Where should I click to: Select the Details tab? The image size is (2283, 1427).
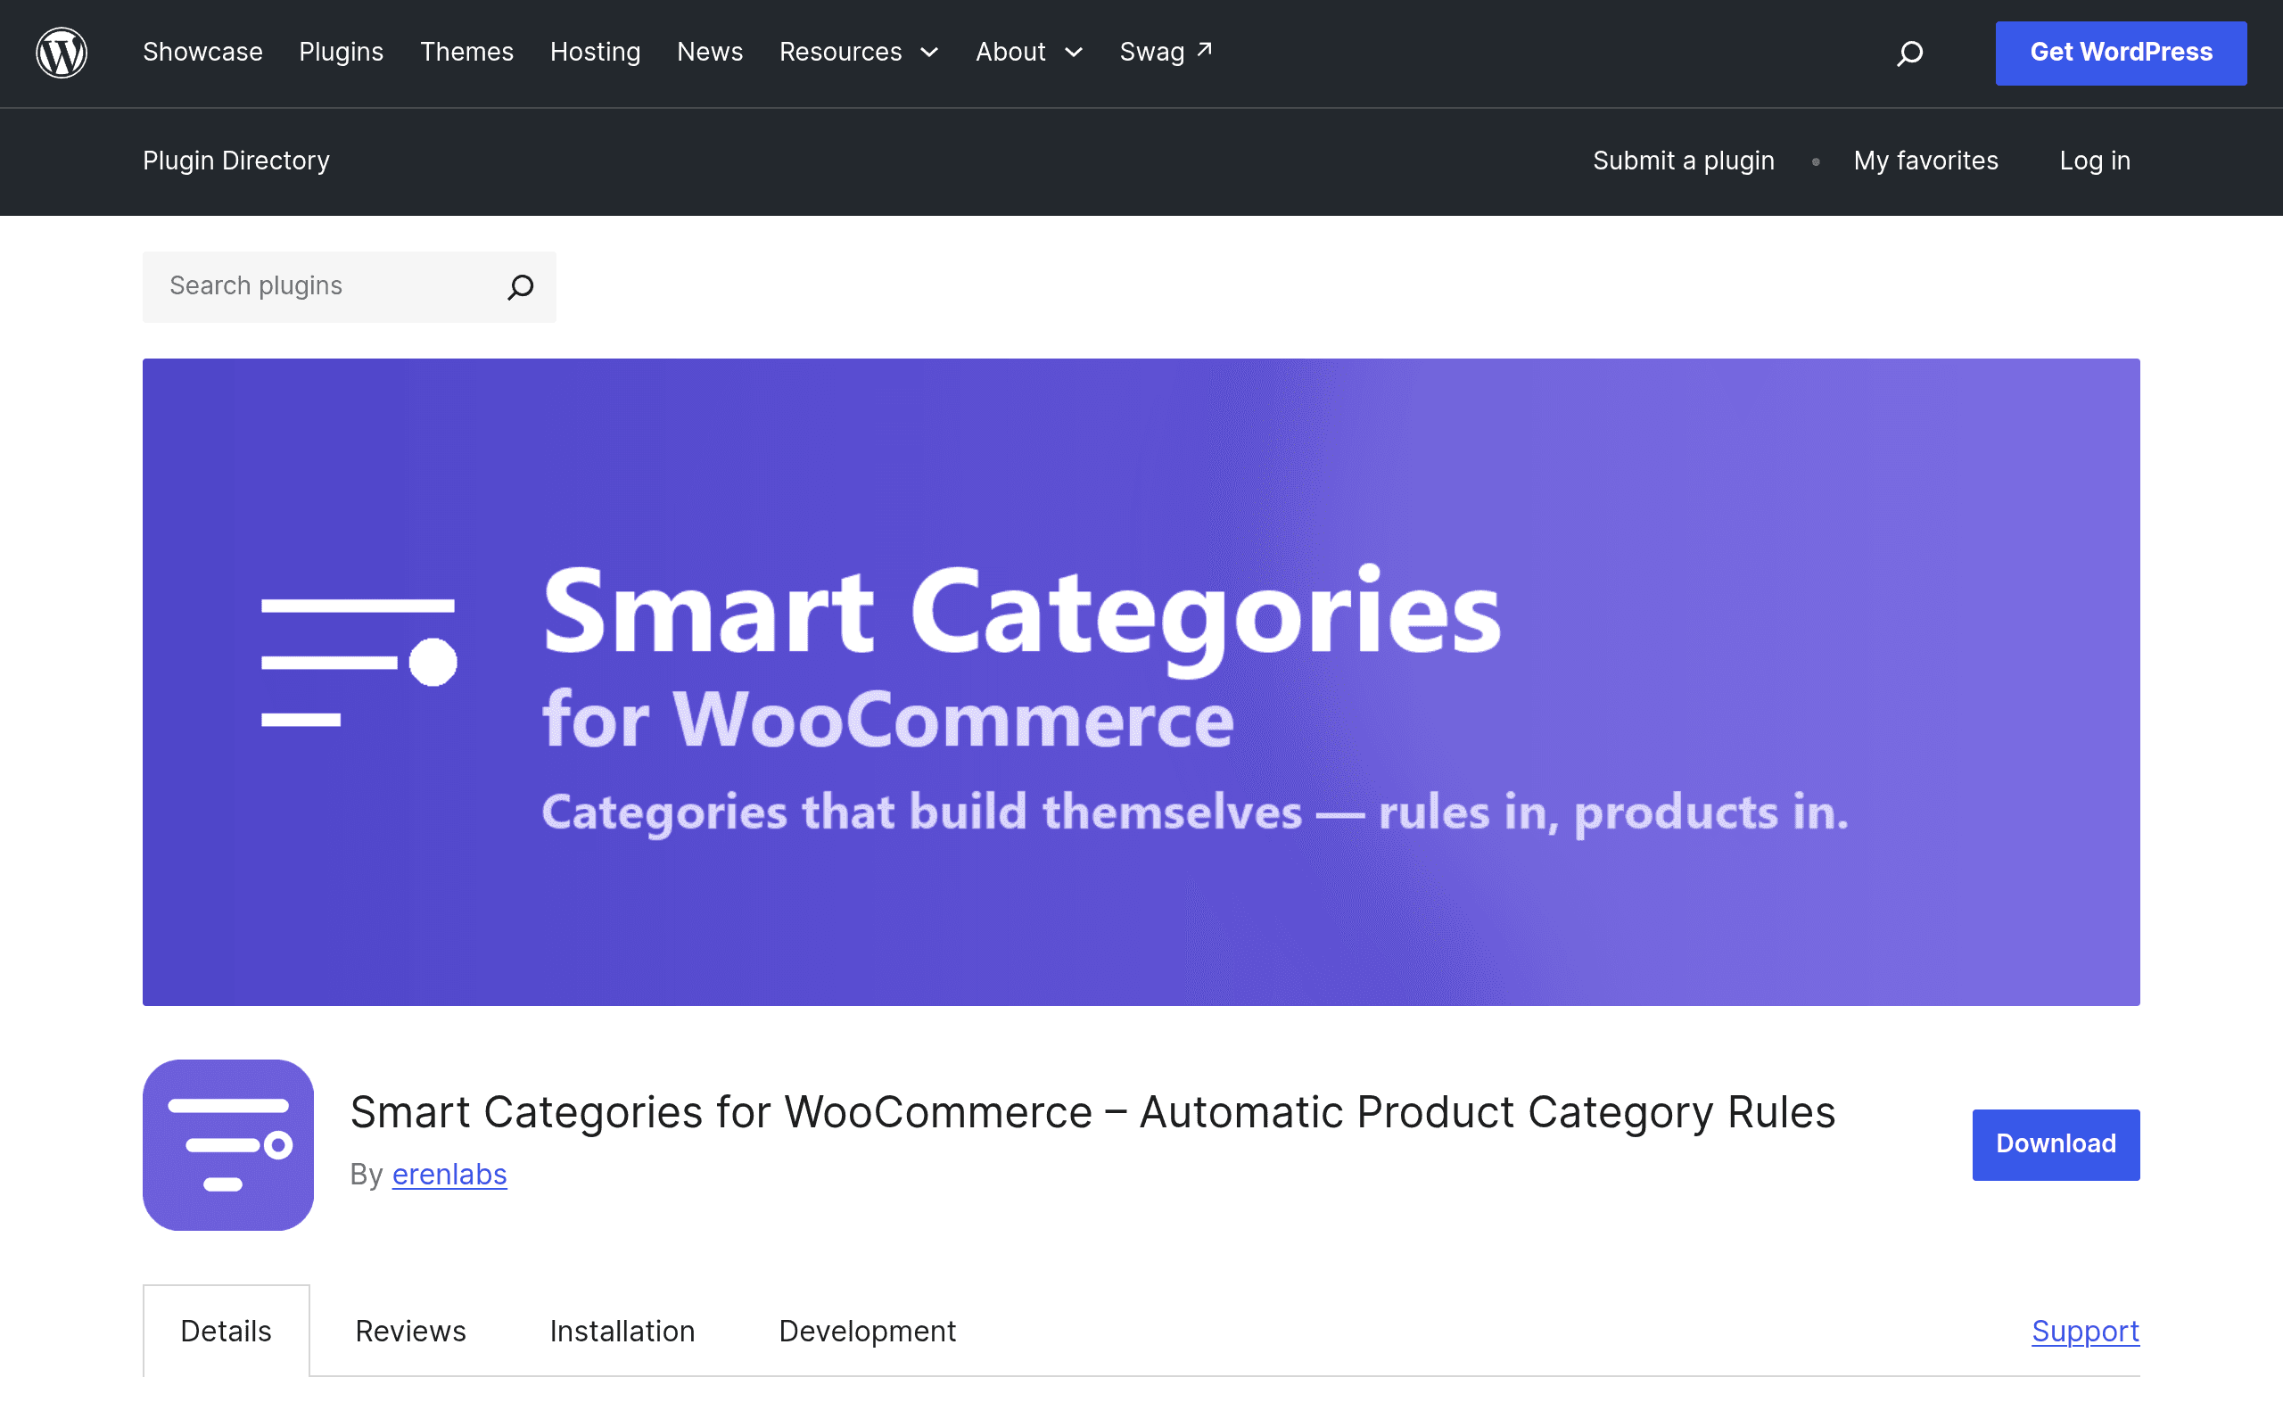tap(227, 1331)
